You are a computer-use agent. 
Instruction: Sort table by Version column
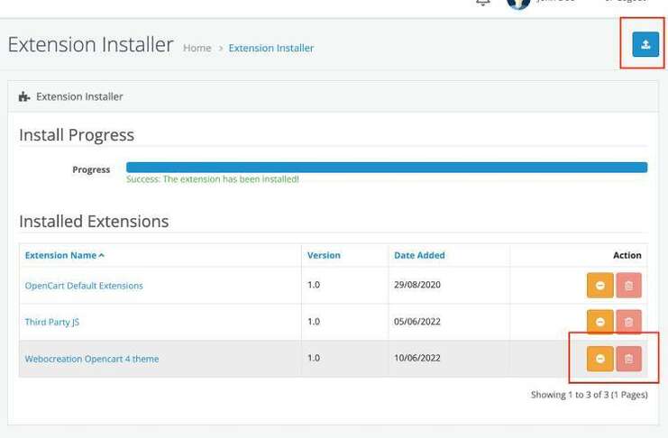point(324,255)
